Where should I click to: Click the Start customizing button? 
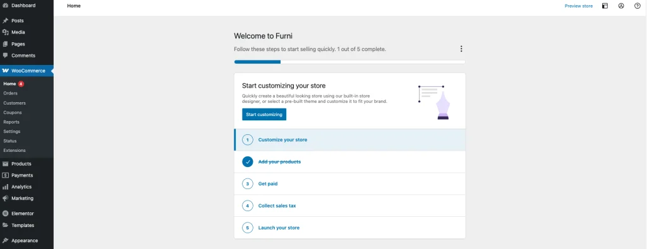(x=264, y=115)
